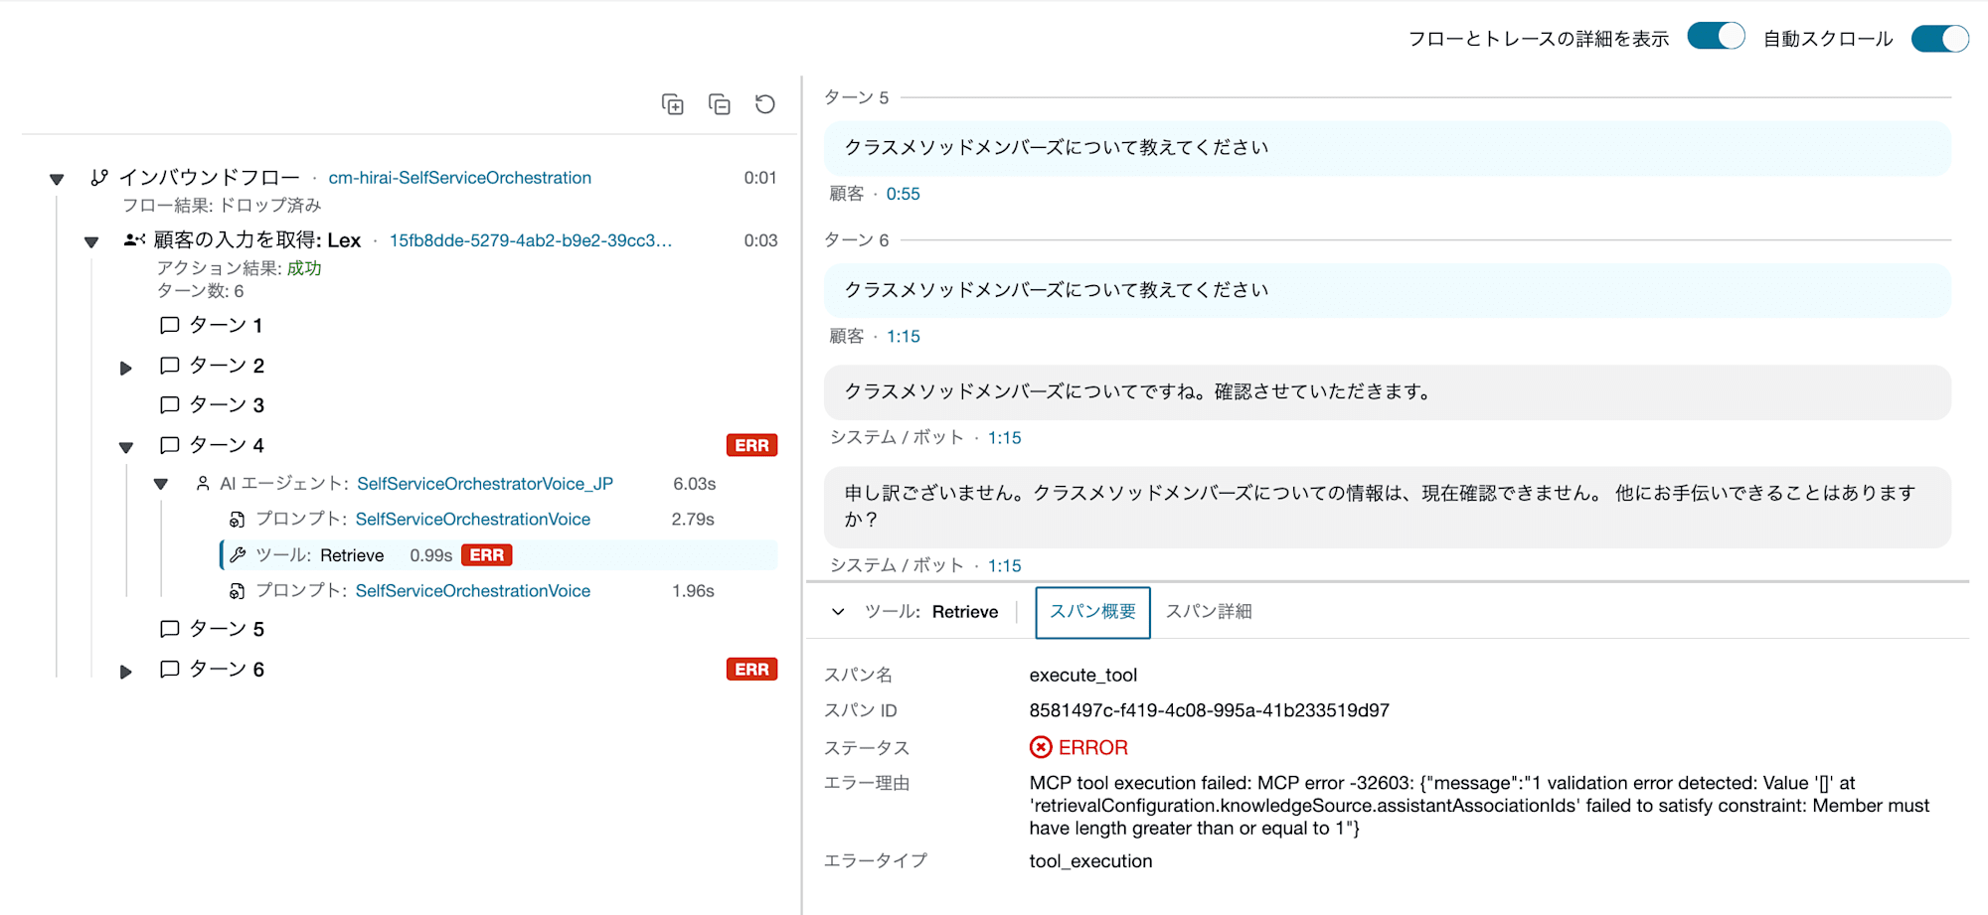Click the 6.03s agent duration value
Image resolution: width=1988 pixels, height=915 pixels.
pyautogui.click(x=695, y=484)
